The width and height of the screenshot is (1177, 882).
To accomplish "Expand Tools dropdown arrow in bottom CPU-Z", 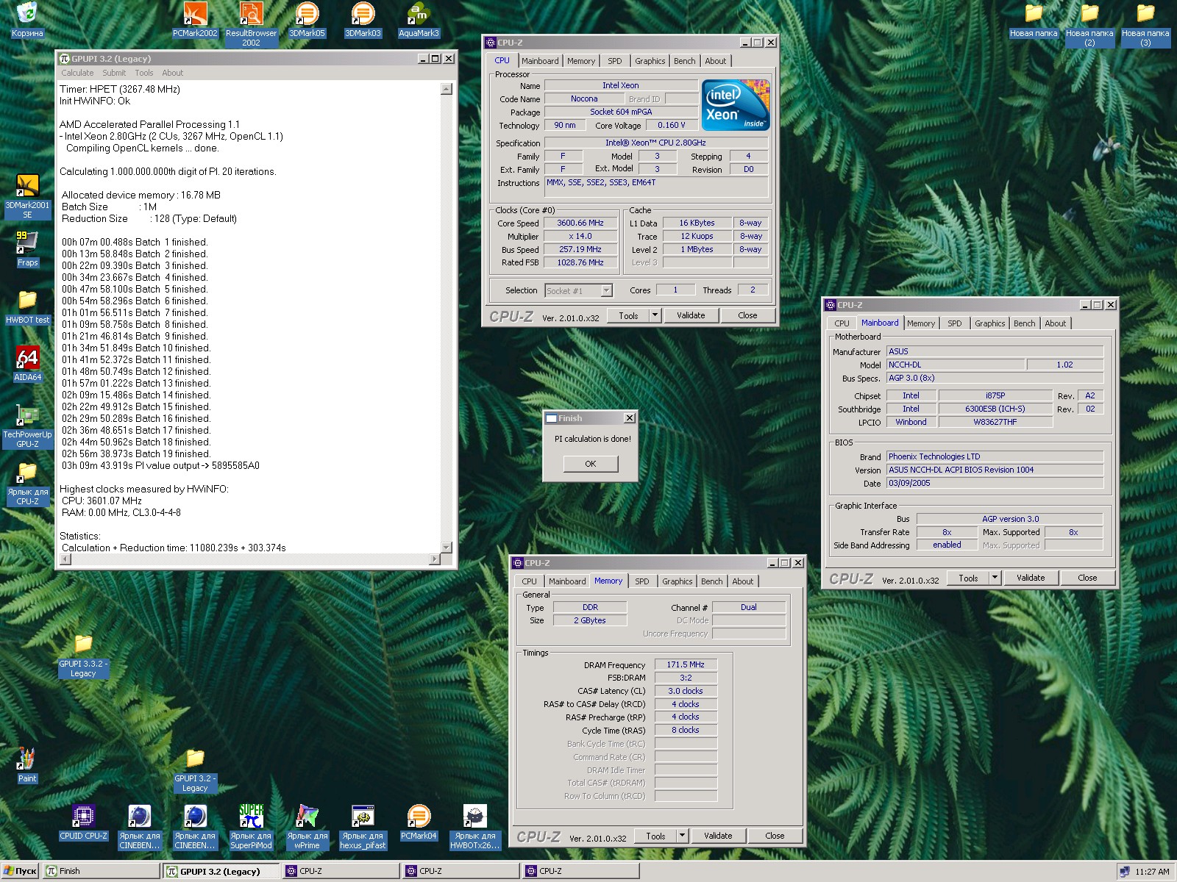I will pos(682,836).
